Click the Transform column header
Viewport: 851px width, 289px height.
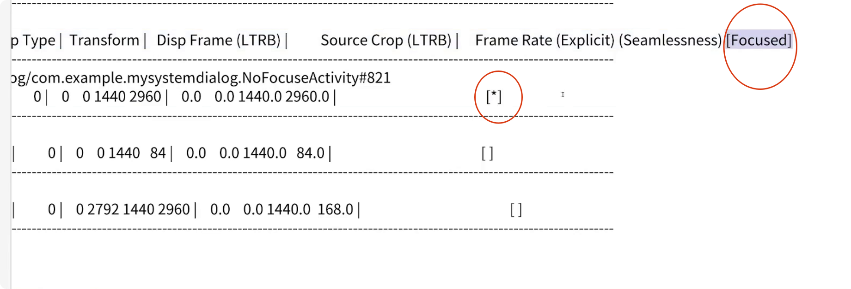pos(104,41)
